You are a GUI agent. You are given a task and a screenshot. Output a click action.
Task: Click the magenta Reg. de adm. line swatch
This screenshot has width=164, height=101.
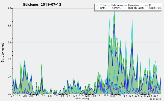pos(125,8)
